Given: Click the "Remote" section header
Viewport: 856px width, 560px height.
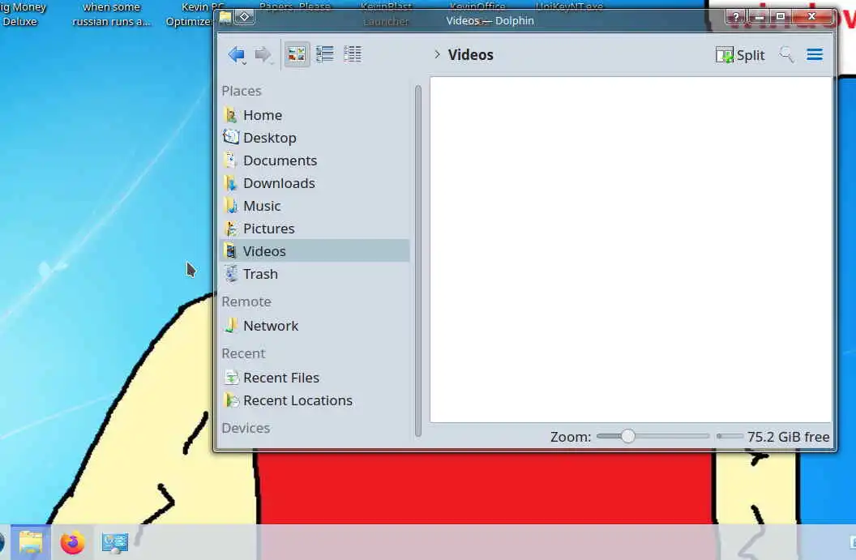Looking at the screenshot, I should 246,301.
